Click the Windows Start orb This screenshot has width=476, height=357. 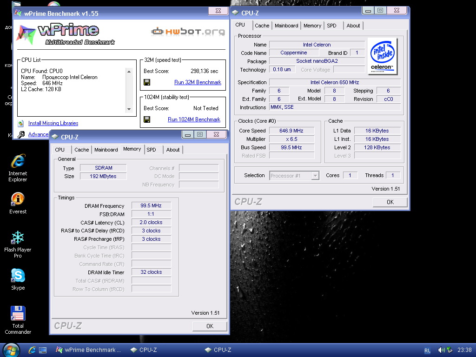click(x=11, y=350)
